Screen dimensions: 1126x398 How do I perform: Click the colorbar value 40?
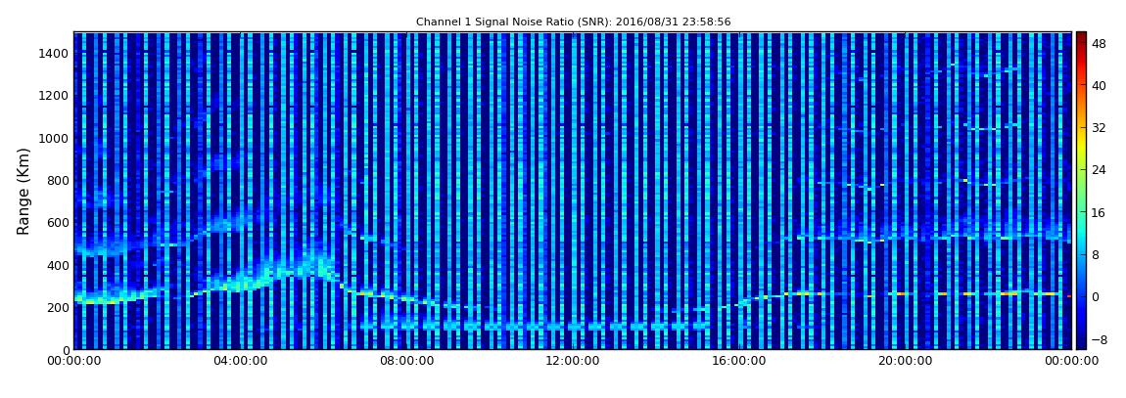coord(1099,85)
